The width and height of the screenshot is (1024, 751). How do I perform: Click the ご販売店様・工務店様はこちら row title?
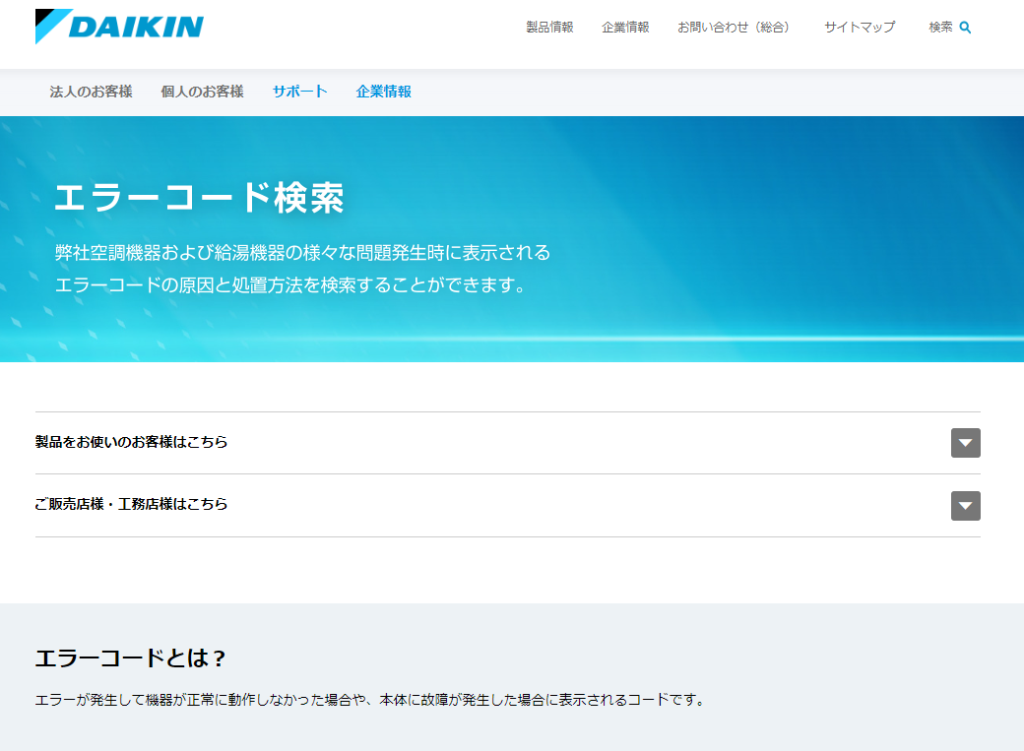(131, 504)
